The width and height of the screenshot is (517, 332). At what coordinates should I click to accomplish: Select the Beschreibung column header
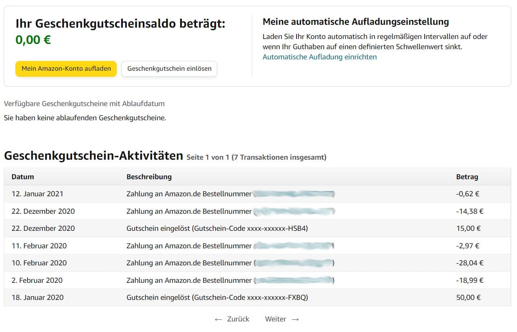149,177
